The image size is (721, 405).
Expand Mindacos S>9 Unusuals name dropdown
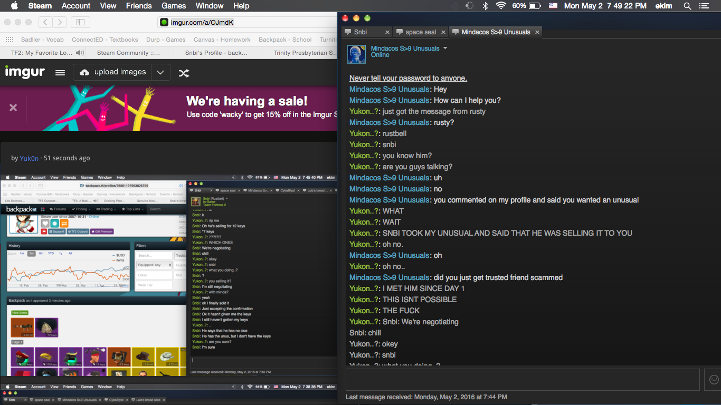(x=445, y=48)
